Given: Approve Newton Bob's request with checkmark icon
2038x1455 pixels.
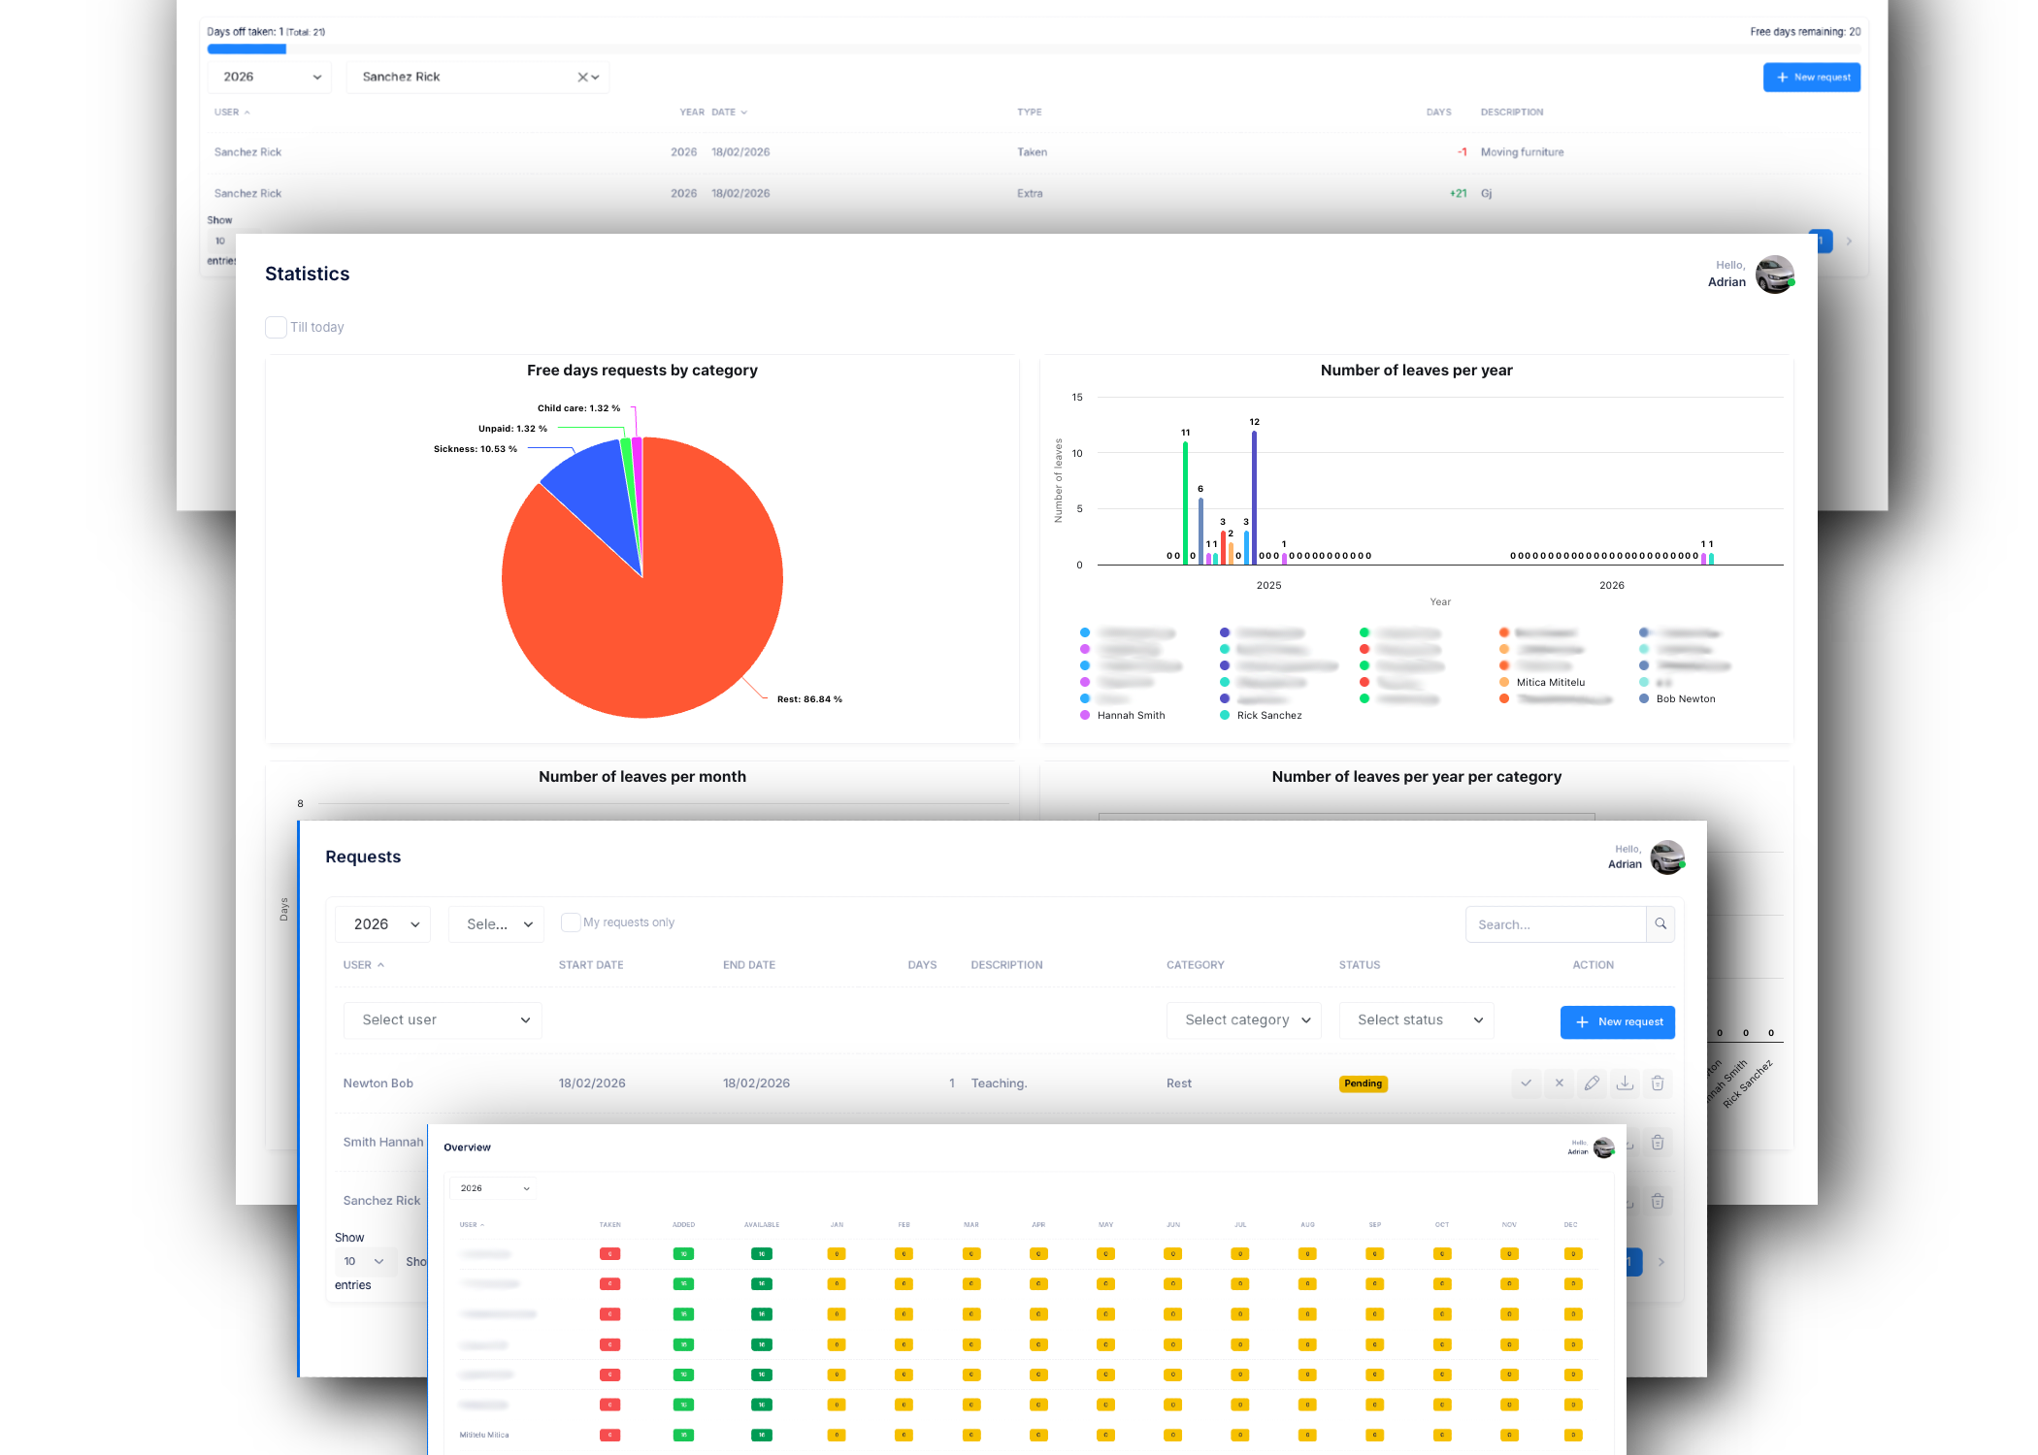Looking at the screenshot, I should click(1526, 1083).
